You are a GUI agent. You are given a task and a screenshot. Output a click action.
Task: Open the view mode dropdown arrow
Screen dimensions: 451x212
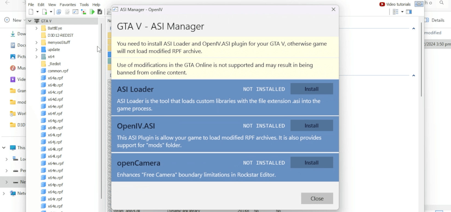(402, 12)
